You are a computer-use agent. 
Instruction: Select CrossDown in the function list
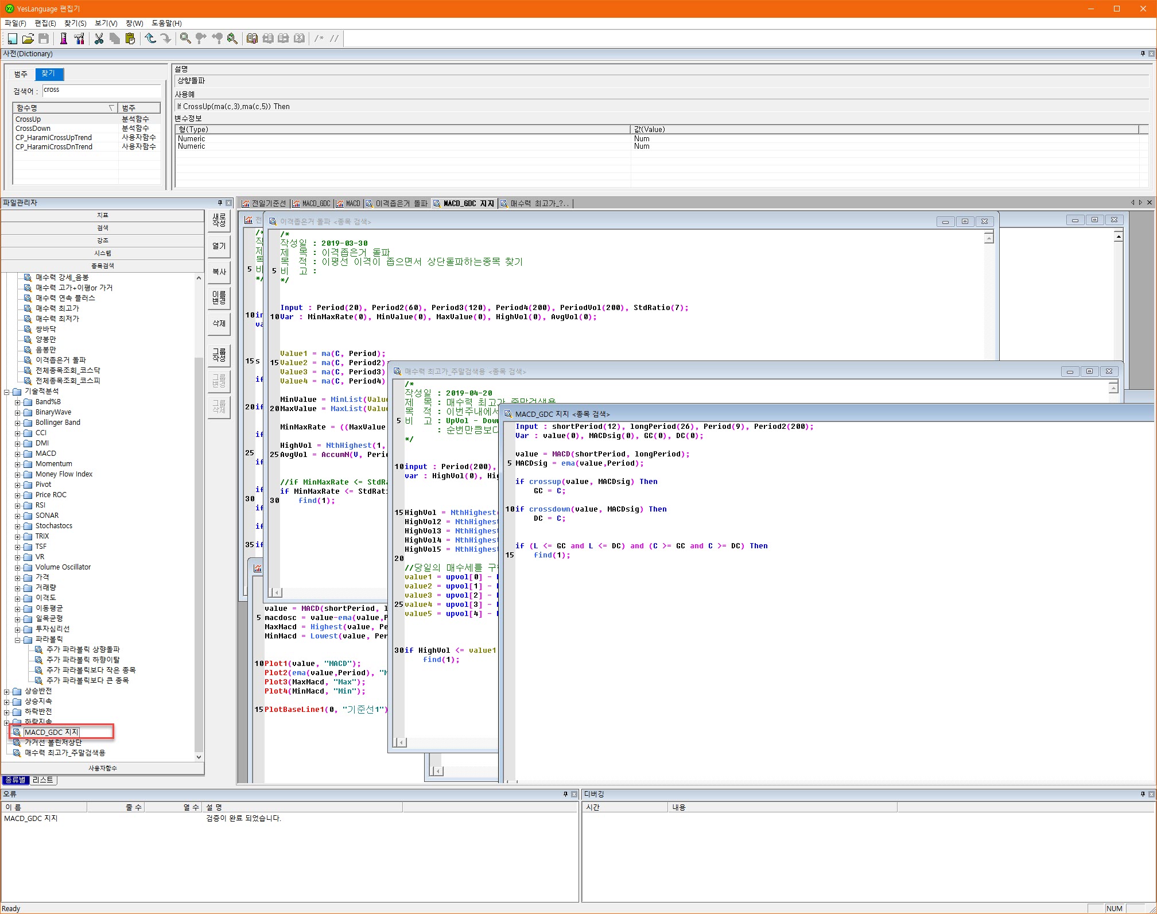tap(33, 129)
